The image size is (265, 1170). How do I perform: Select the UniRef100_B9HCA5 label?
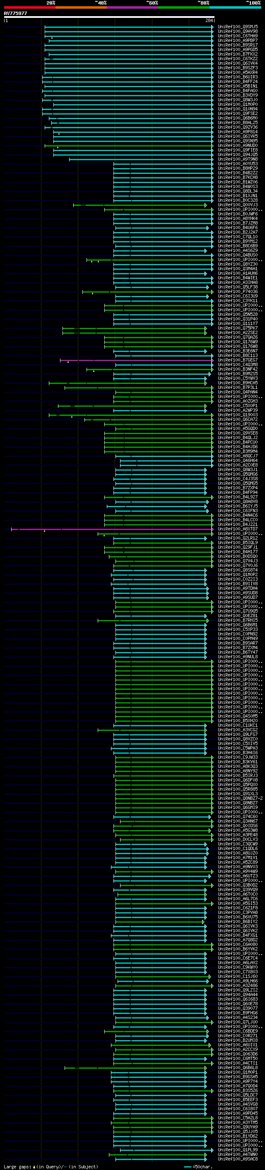238,383
